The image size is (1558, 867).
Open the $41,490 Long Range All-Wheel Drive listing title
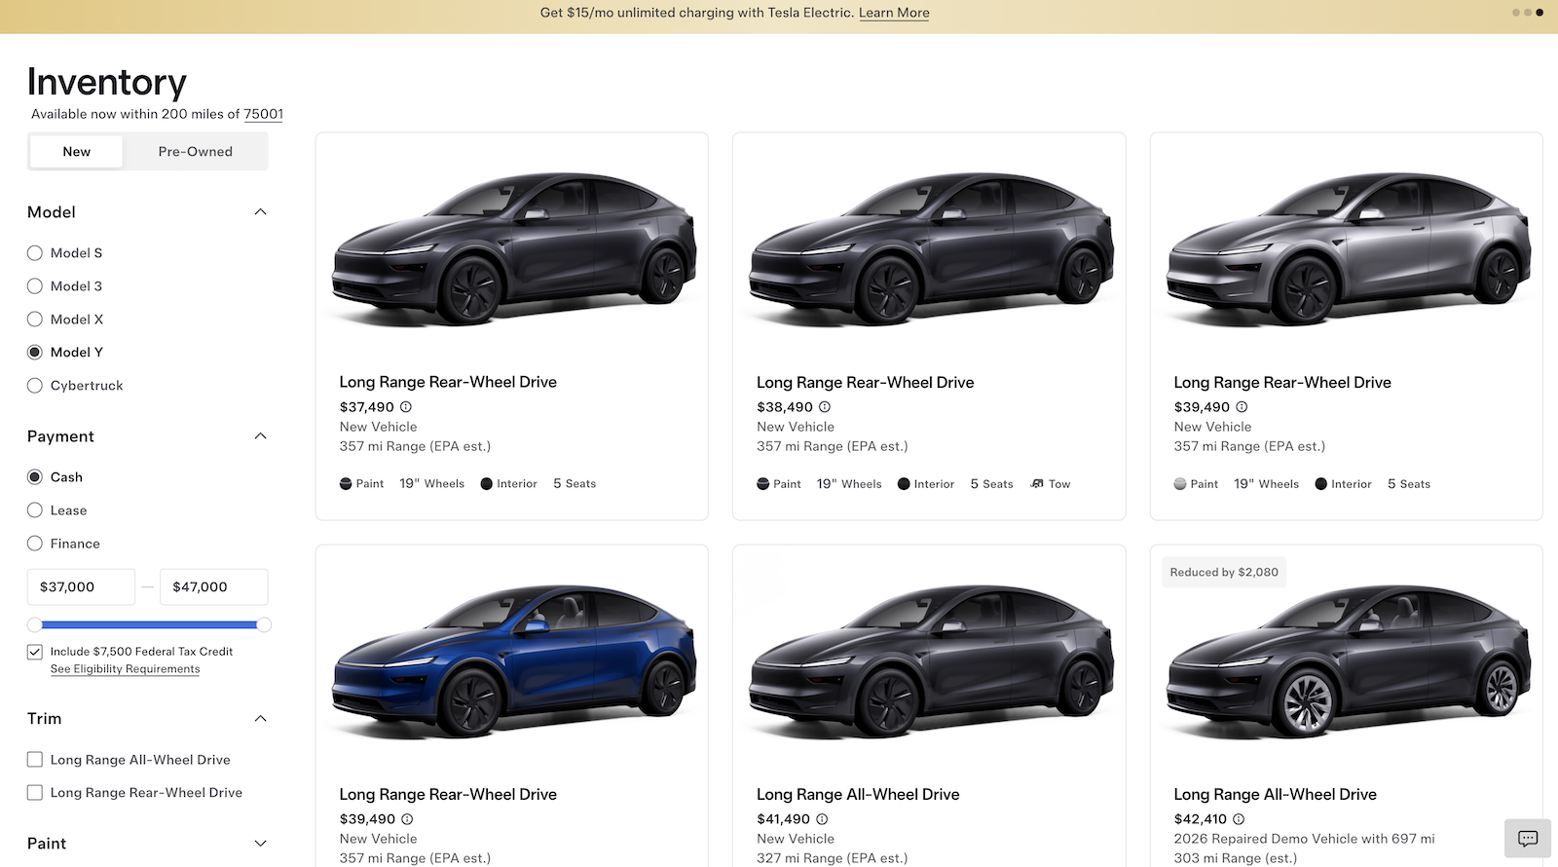[x=858, y=794]
